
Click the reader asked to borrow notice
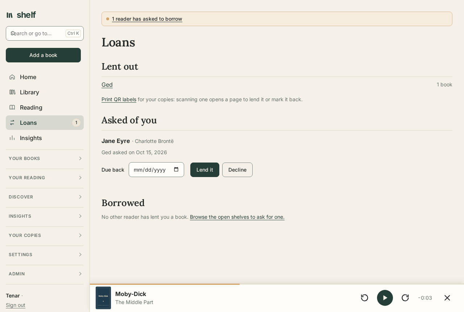147,19
